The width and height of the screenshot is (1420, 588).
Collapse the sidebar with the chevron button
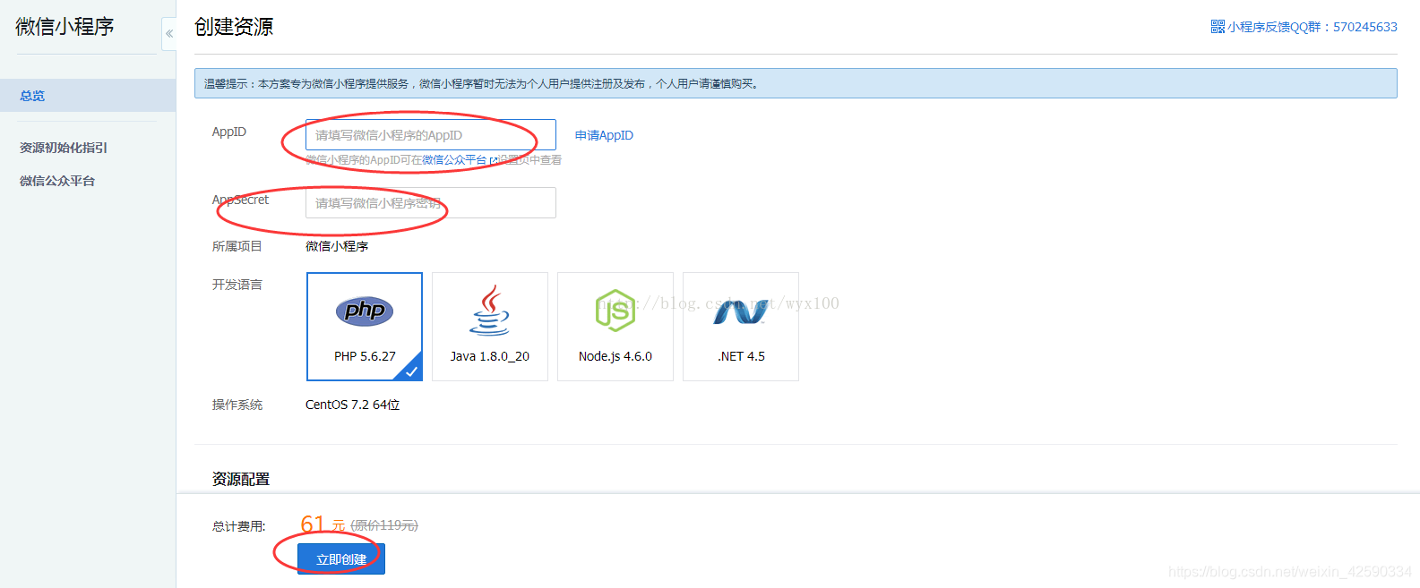click(168, 33)
